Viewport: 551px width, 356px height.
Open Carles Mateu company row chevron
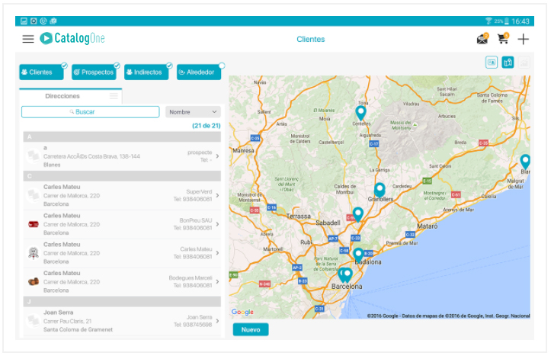(x=217, y=253)
